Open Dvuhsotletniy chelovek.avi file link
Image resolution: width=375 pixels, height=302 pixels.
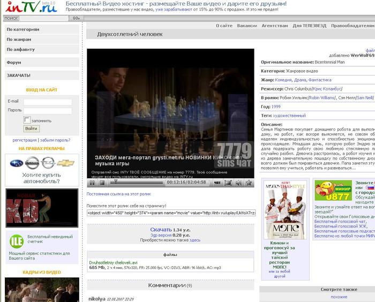point(113,262)
